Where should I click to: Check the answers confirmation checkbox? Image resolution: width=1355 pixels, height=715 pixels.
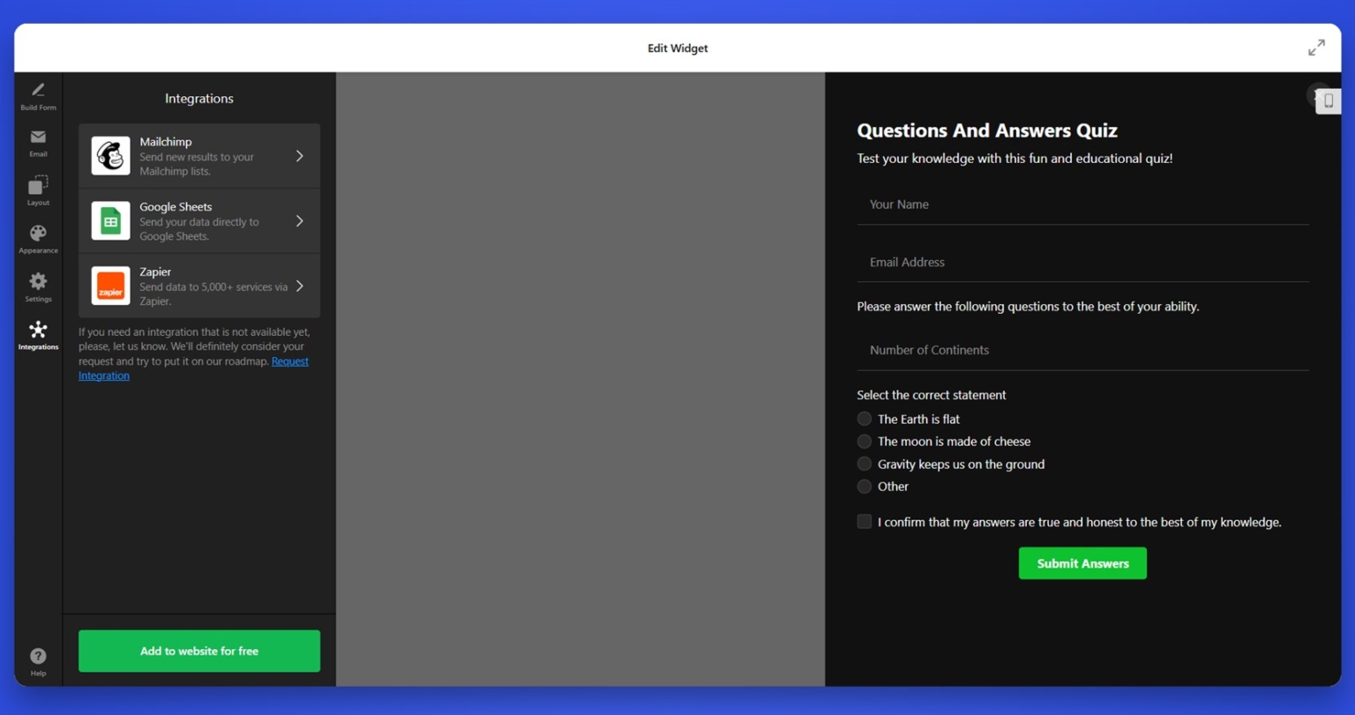864,521
